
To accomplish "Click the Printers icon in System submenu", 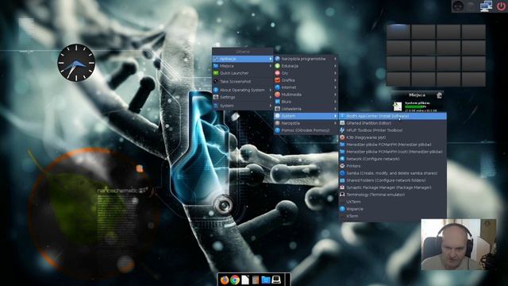I will pyautogui.click(x=342, y=166).
